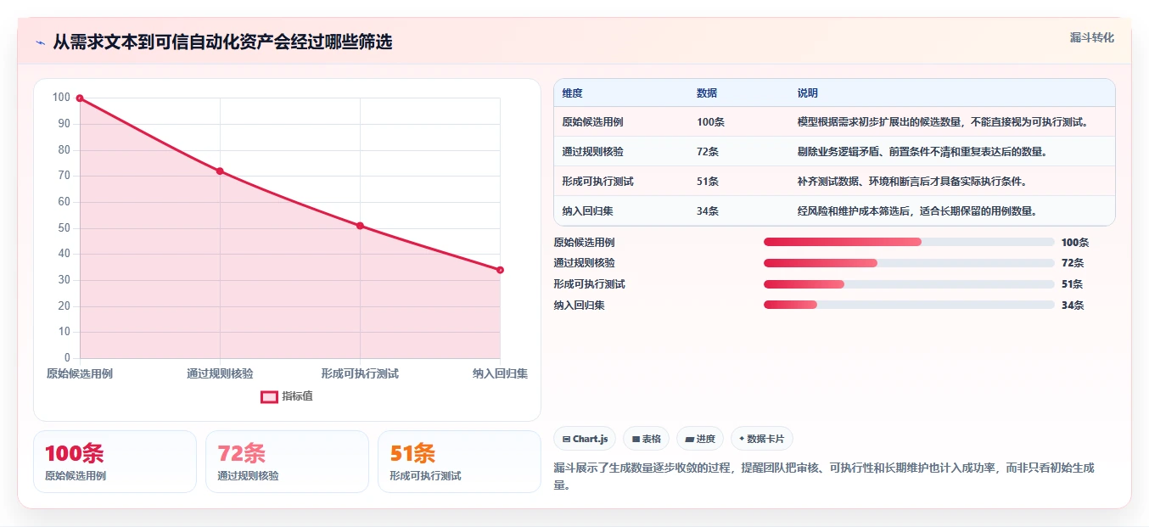The width and height of the screenshot is (1149, 527).
Task: Open the 72条 通过规则核验 stat card
Action: pyautogui.click(x=287, y=462)
